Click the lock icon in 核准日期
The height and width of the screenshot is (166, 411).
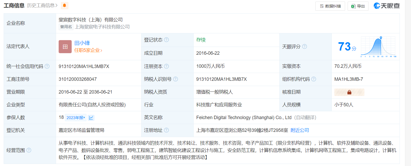click(349, 92)
